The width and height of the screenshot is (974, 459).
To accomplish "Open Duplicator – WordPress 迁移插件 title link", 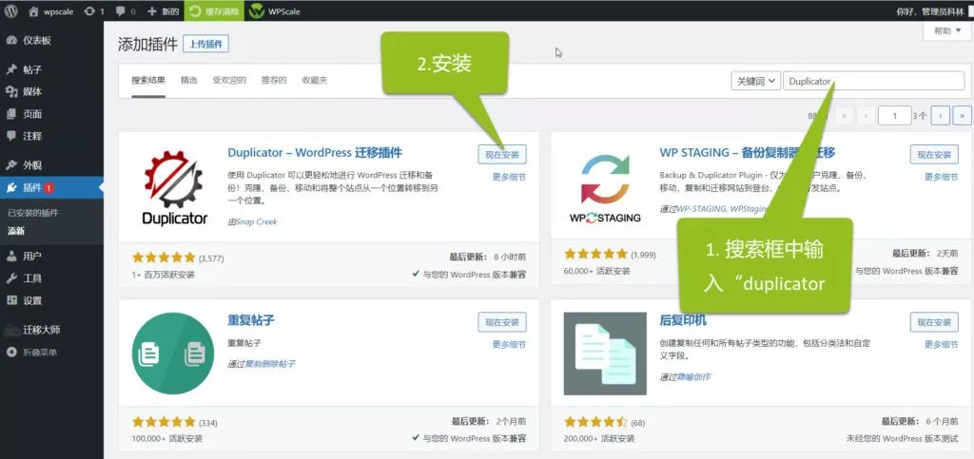I will pyautogui.click(x=315, y=153).
